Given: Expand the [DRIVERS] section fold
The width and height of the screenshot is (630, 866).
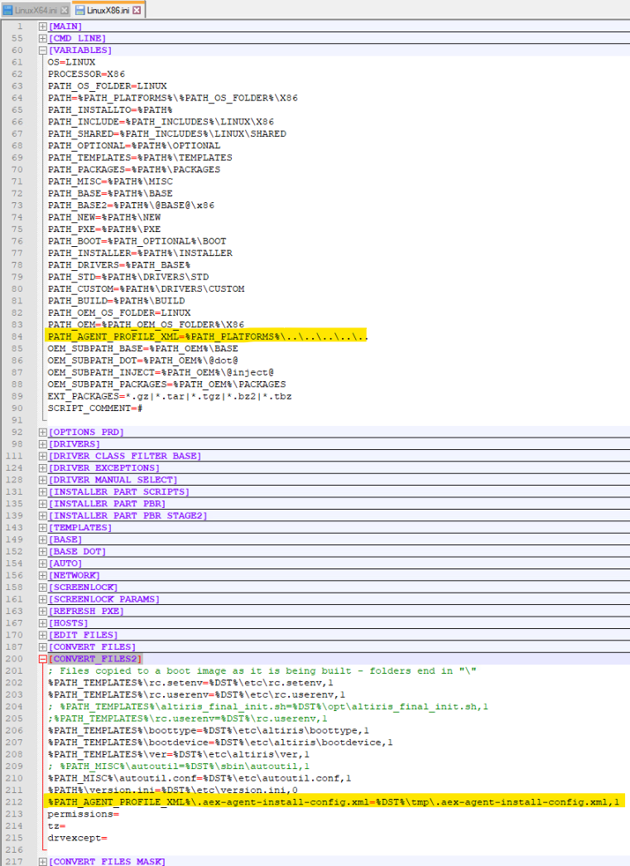Looking at the screenshot, I should pos(42,444).
